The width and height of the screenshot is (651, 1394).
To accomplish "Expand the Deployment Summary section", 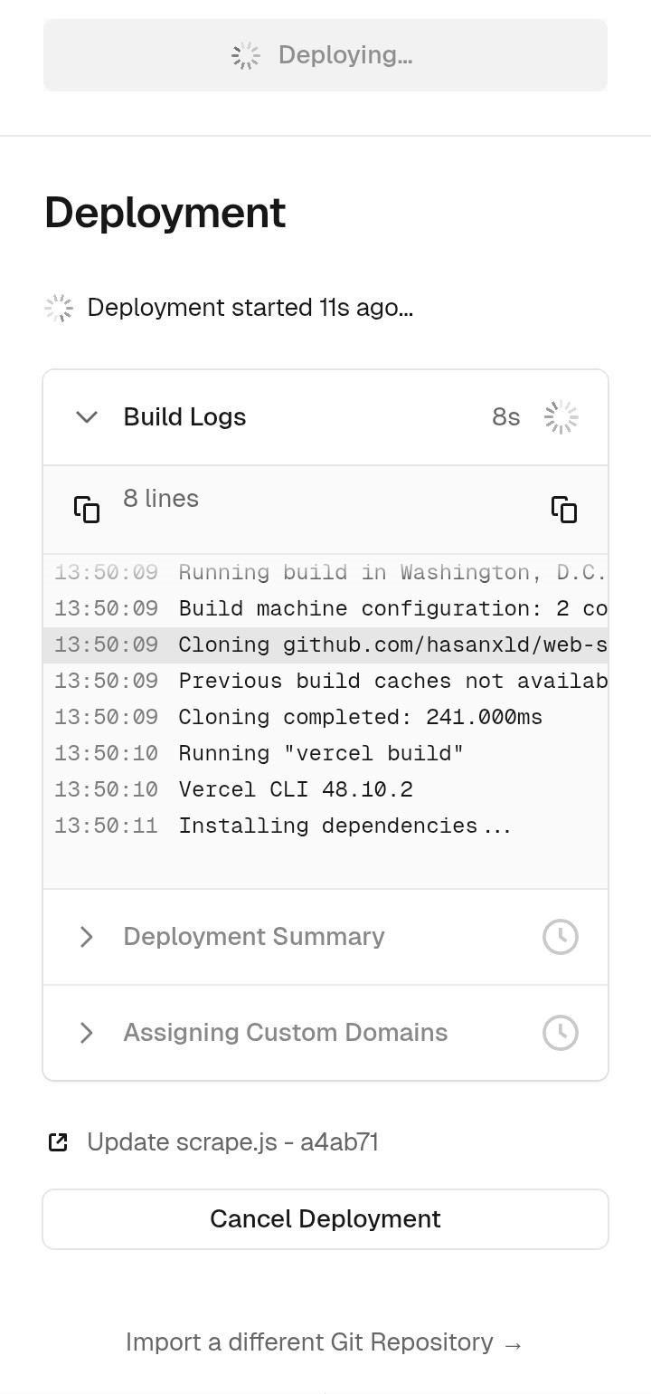I will click(x=87, y=937).
